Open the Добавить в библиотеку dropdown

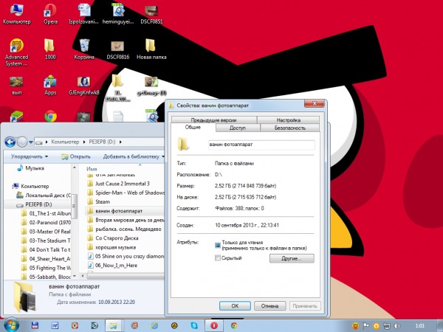coord(134,156)
